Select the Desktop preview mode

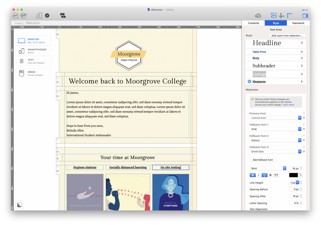33,40
